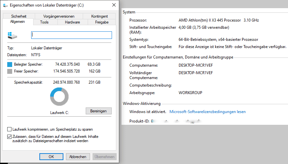Click the 'Laufwerk C:' label
The width and height of the screenshot is (288, 164).
[59, 113]
